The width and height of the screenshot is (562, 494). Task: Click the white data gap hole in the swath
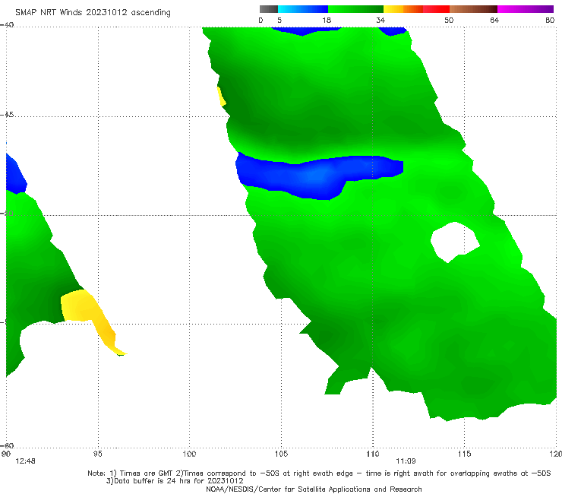tap(454, 241)
